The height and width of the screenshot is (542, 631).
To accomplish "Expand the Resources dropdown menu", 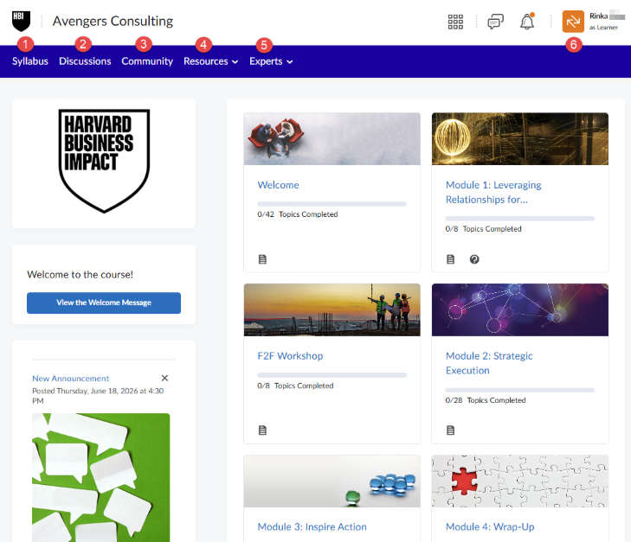I will (x=211, y=61).
